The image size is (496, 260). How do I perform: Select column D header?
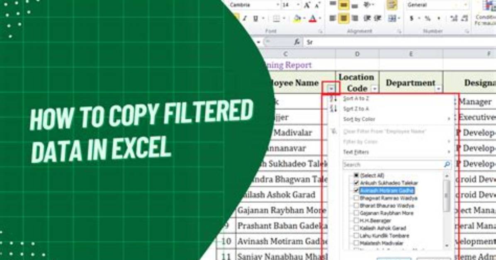[x=357, y=54]
